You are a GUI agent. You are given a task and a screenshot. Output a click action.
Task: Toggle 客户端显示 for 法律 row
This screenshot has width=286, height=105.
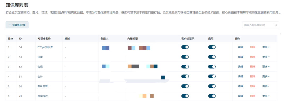coord(185,57)
